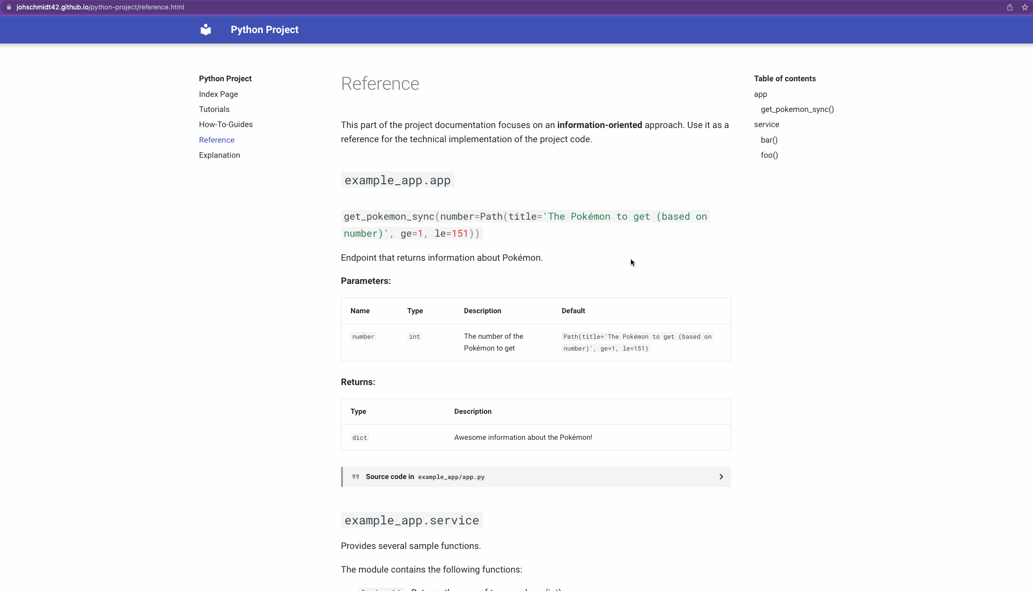1033x591 pixels.
Task: Select foo() in the table of contents
Action: (x=769, y=155)
